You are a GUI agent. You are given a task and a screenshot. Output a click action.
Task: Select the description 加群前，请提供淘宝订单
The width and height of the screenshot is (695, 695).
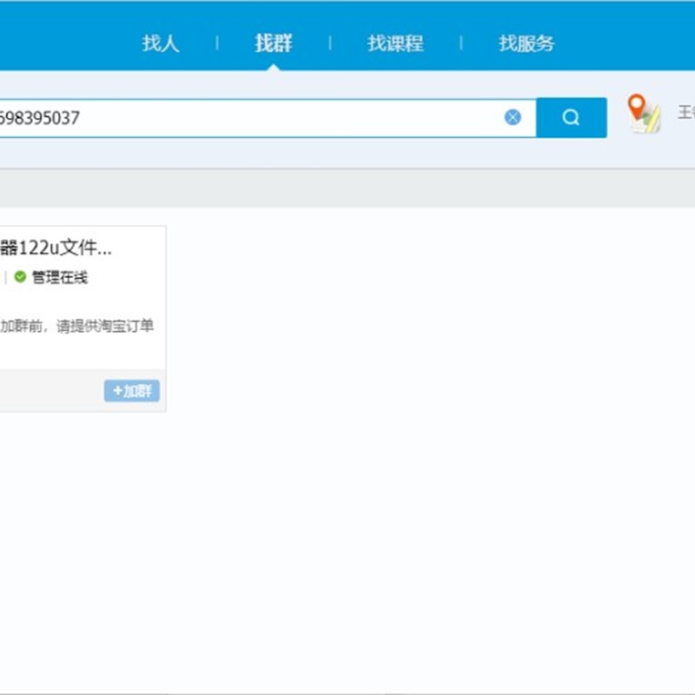[x=77, y=326]
